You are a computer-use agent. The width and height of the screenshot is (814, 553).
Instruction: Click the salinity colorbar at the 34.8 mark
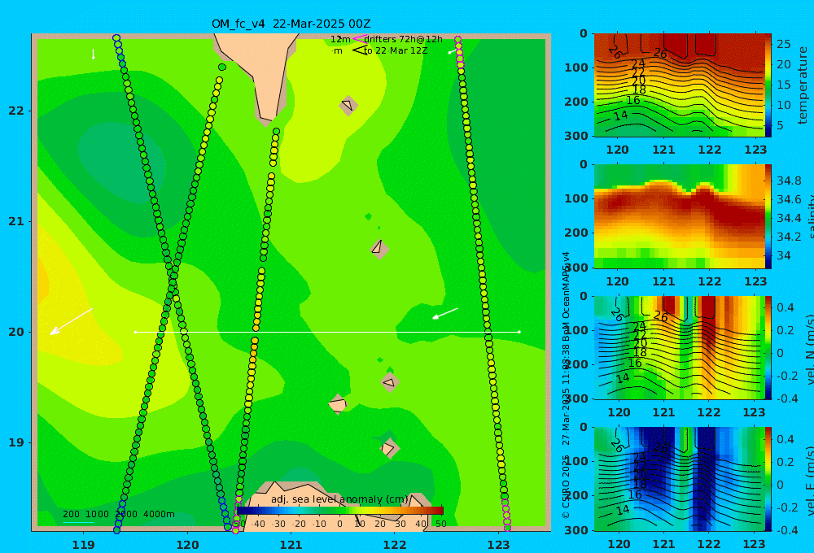[769, 181]
